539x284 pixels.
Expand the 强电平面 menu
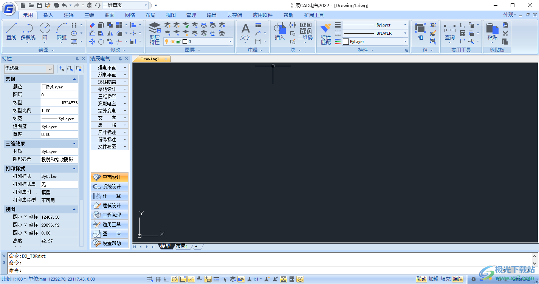coord(110,68)
